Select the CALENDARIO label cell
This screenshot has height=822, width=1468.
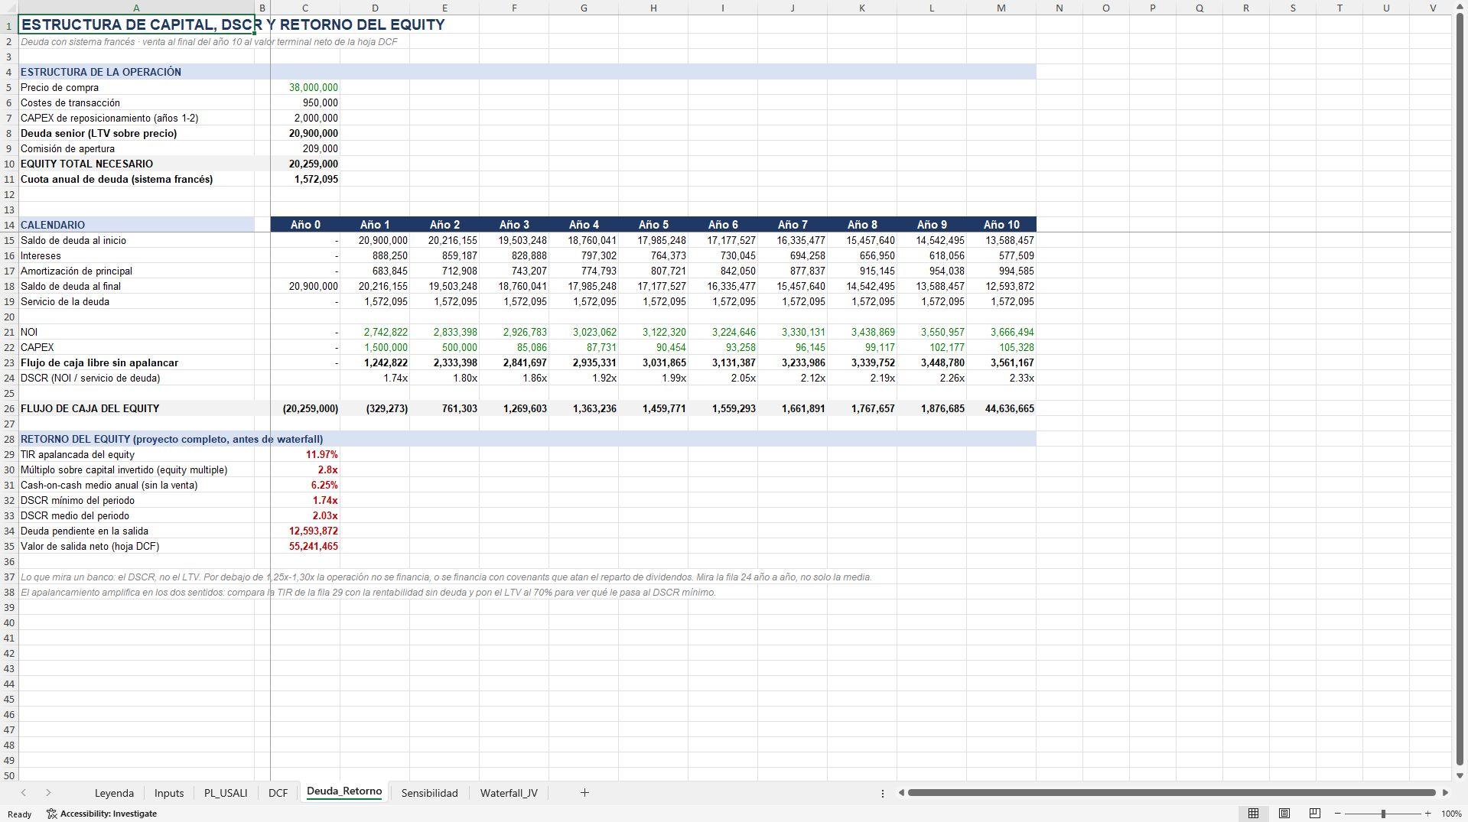[x=136, y=225]
